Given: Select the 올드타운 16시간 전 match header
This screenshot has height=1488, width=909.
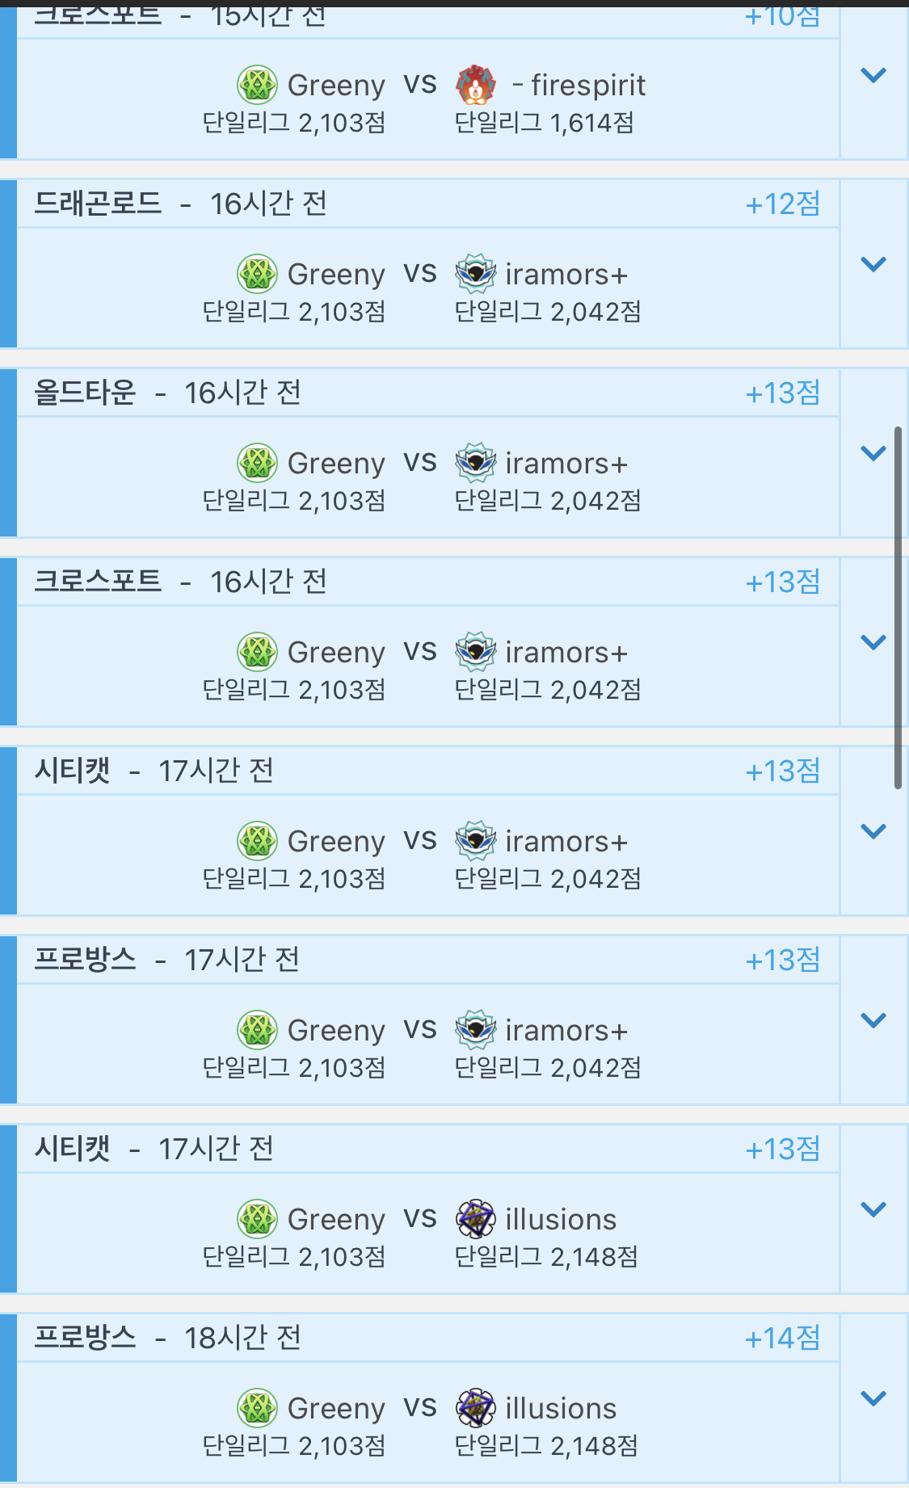Looking at the screenshot, I should 167,393.
